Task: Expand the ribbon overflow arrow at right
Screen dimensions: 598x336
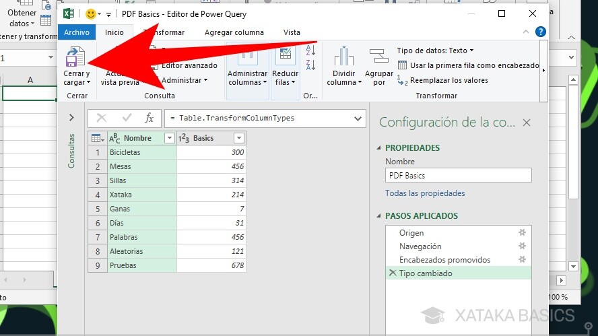Action: (x=543, y=71)
